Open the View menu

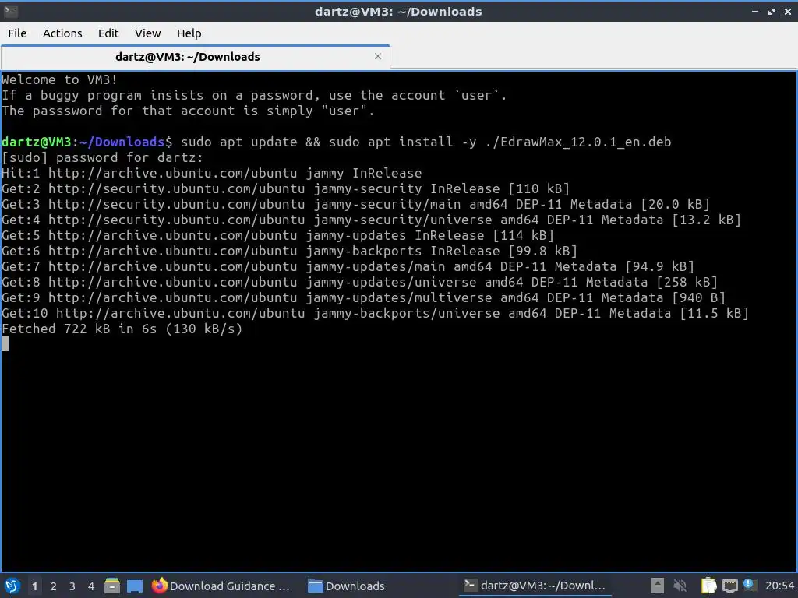[147, 33]
